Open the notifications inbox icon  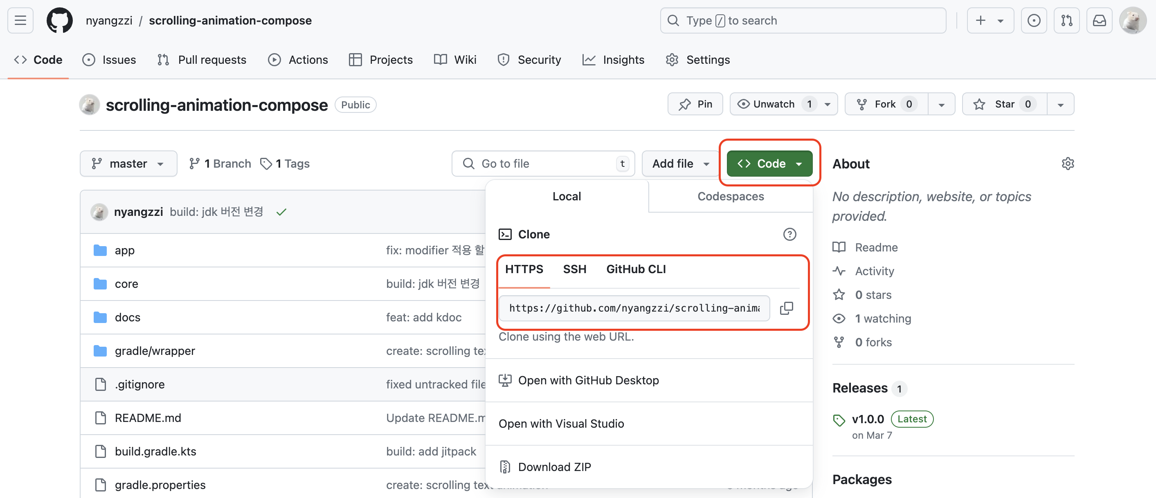tap(1099, 20)
